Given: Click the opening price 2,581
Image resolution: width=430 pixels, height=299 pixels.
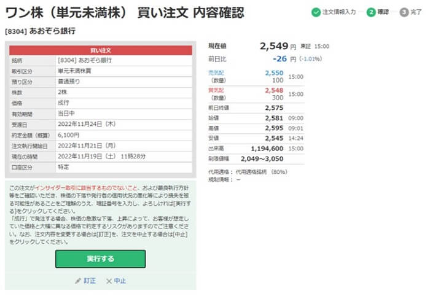Looking at the screenshot, I should (274, 118).
